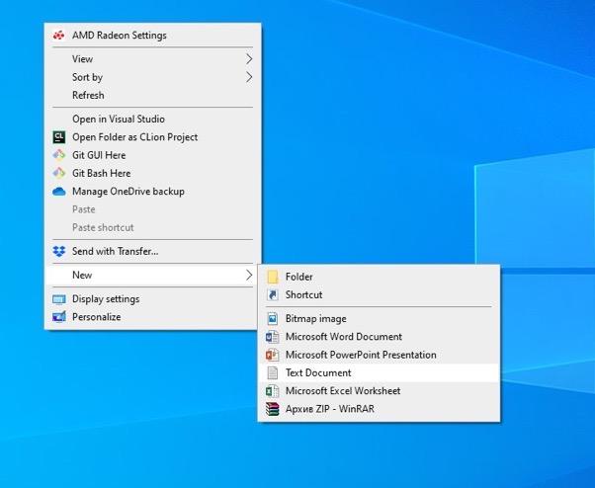The height and width of the screenshot is (488, 595).
Task: Open AMD Radeon Settings
Action: [153, 36]
